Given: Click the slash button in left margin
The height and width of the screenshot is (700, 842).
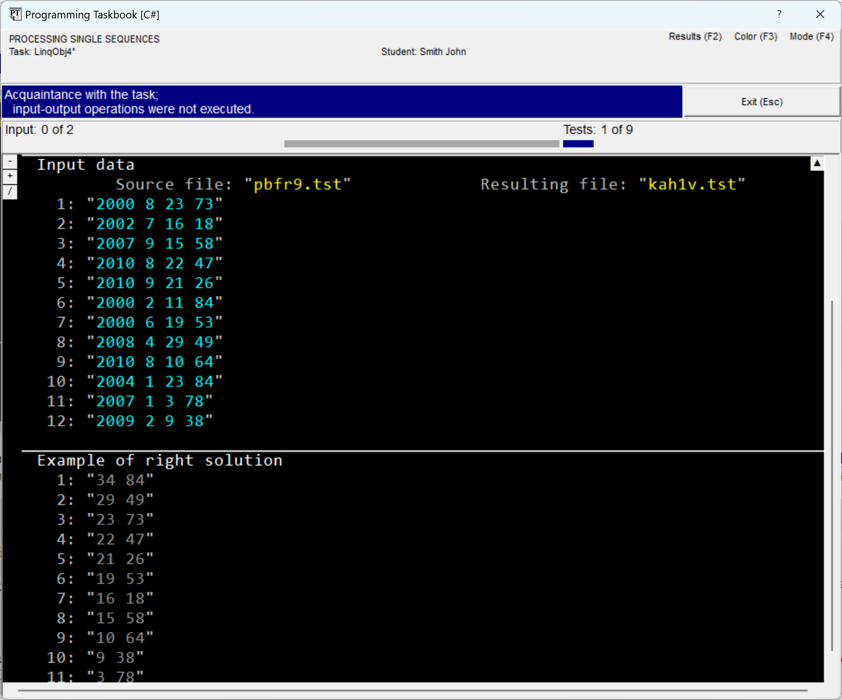Looking at the screenshot, I should click(x=10, y=192).
